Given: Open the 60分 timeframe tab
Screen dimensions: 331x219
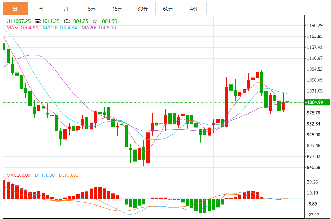Looking at the screenshot, I should (168, 9).
